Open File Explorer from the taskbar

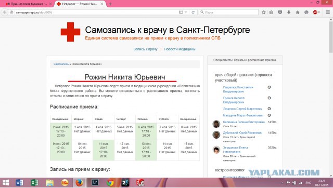(x=50, y=183)
